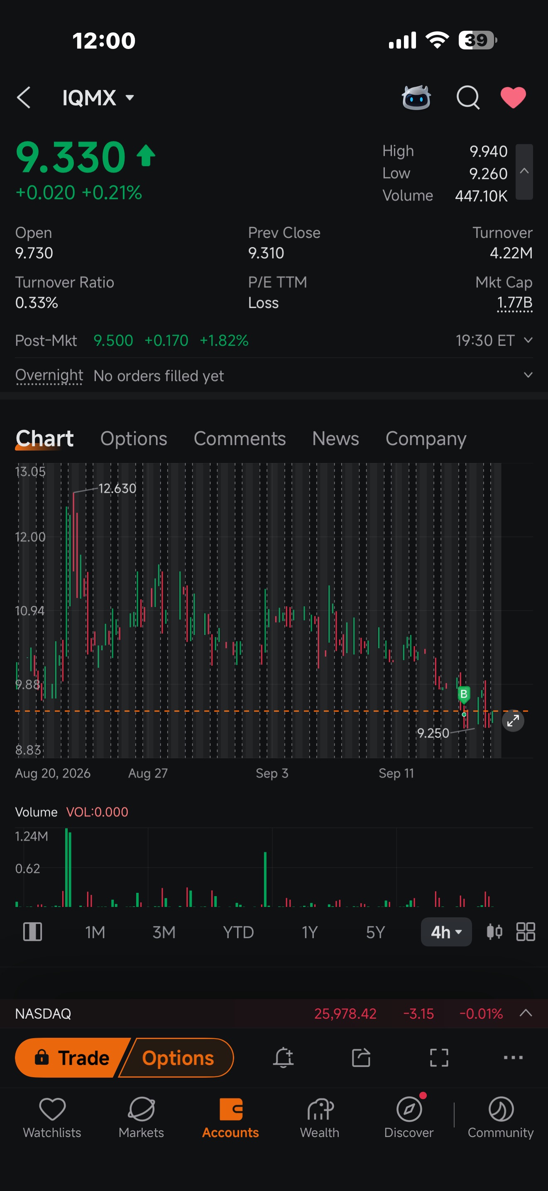Toggle the chart split-panel layout icon
This screenshot has width=548, height=1191.
pos(32,931)
